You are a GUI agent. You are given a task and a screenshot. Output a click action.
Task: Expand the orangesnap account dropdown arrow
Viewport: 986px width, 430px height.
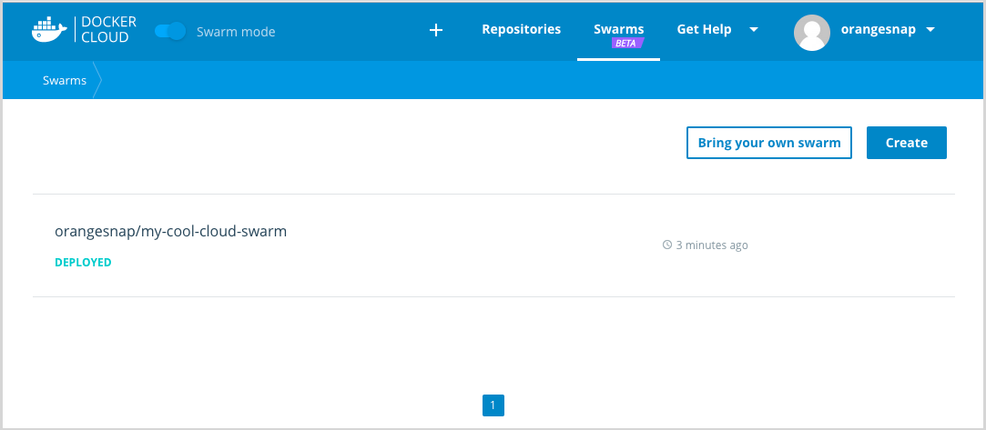930,29
